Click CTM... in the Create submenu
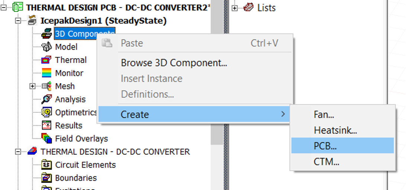The image size is (406, 190). click(x=326, y=162)
